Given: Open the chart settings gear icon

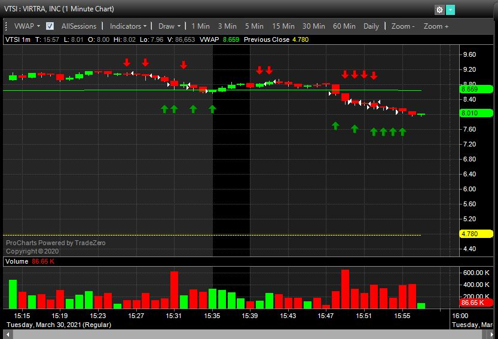Looking at the screenshot, I should 439,10.
